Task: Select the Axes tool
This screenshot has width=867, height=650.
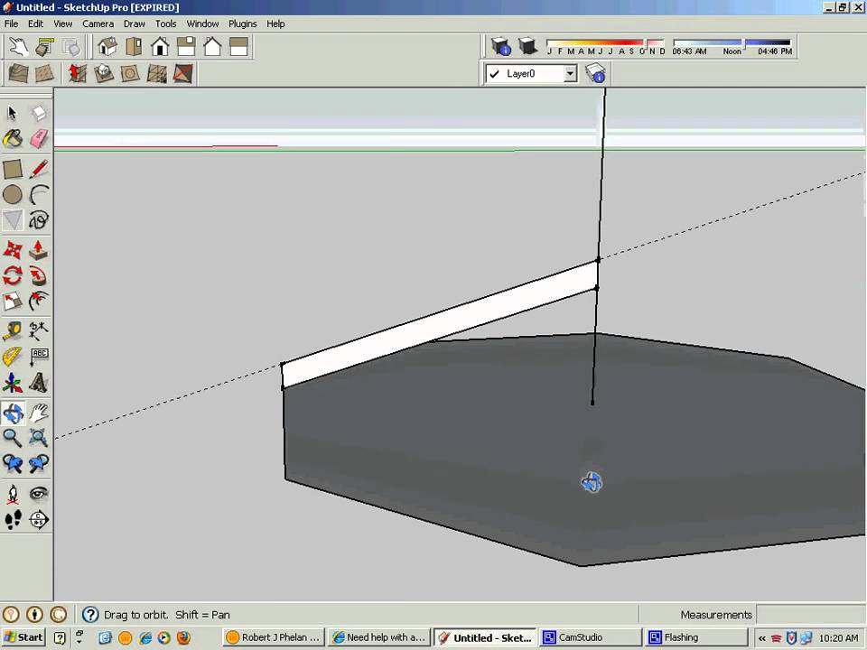Action: pos(13,382)
